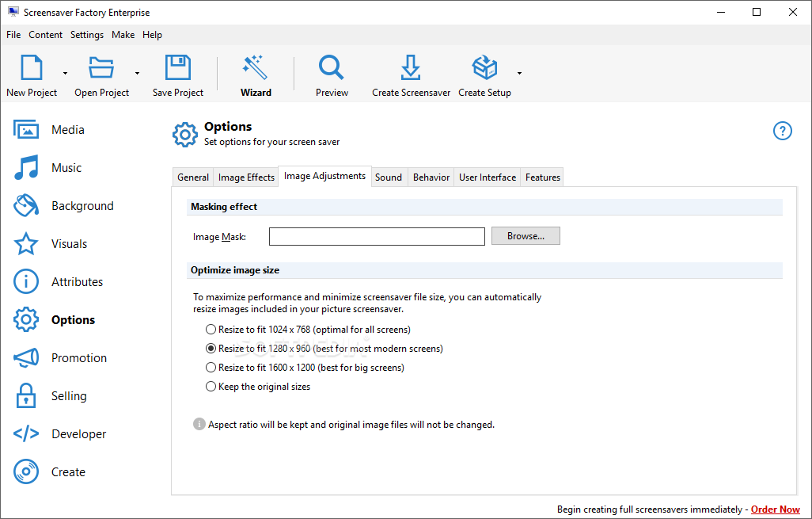812x519 pixels.
Task: Click the Save Project floppy icon
Action: (177, 67)
